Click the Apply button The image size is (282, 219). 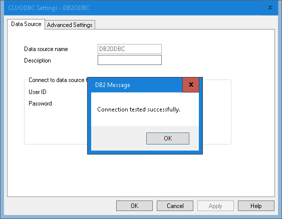click(215, 205)
